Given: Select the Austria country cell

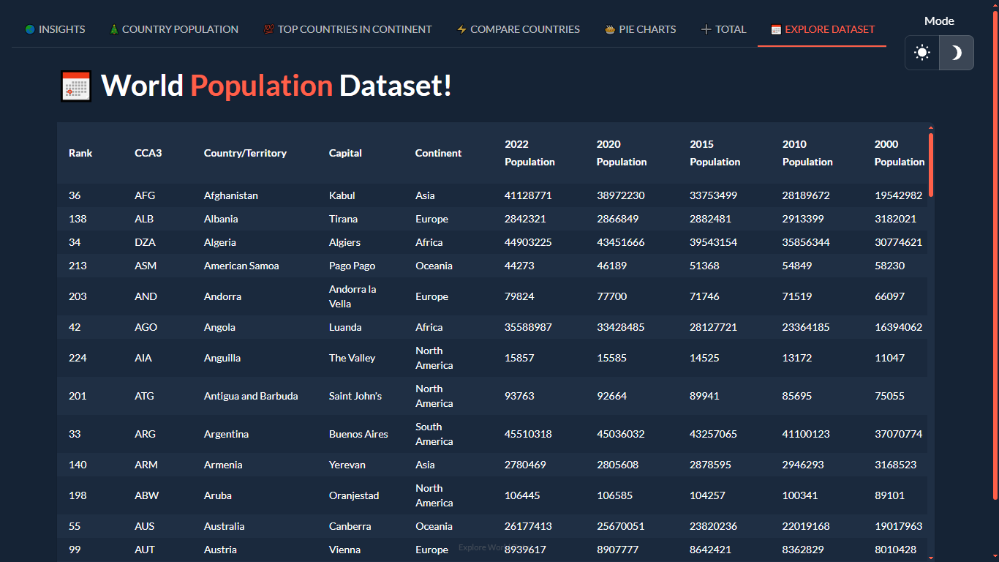Looking at the screenshot, I should [220, 550].
